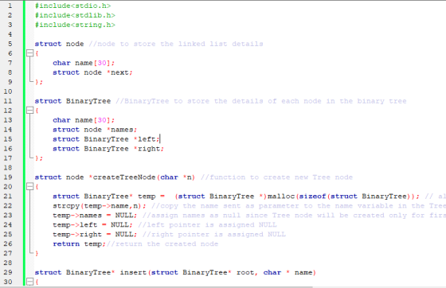Click 'temp->left = NULL;' statement

tap(92, 224)
